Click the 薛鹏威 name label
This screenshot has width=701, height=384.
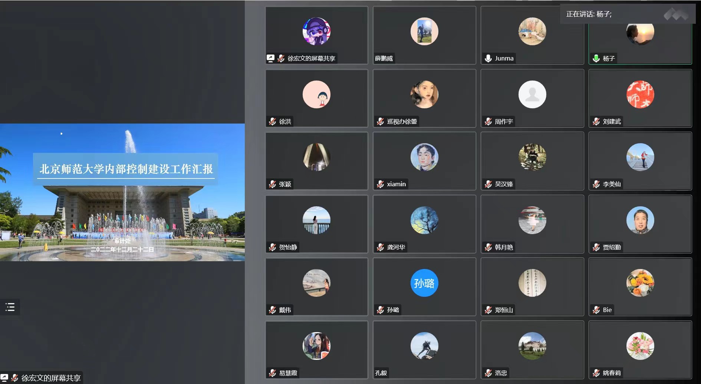tap(384, 58)
